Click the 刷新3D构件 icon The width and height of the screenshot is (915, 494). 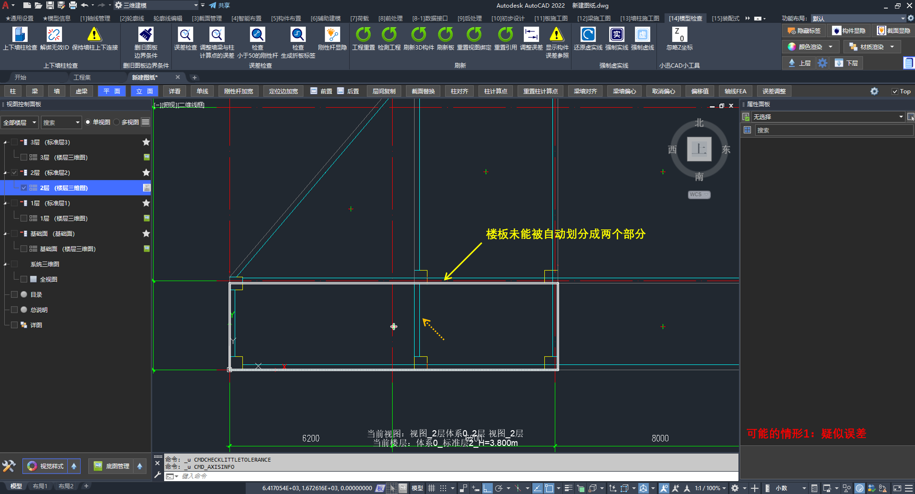[x=418, y=35]
